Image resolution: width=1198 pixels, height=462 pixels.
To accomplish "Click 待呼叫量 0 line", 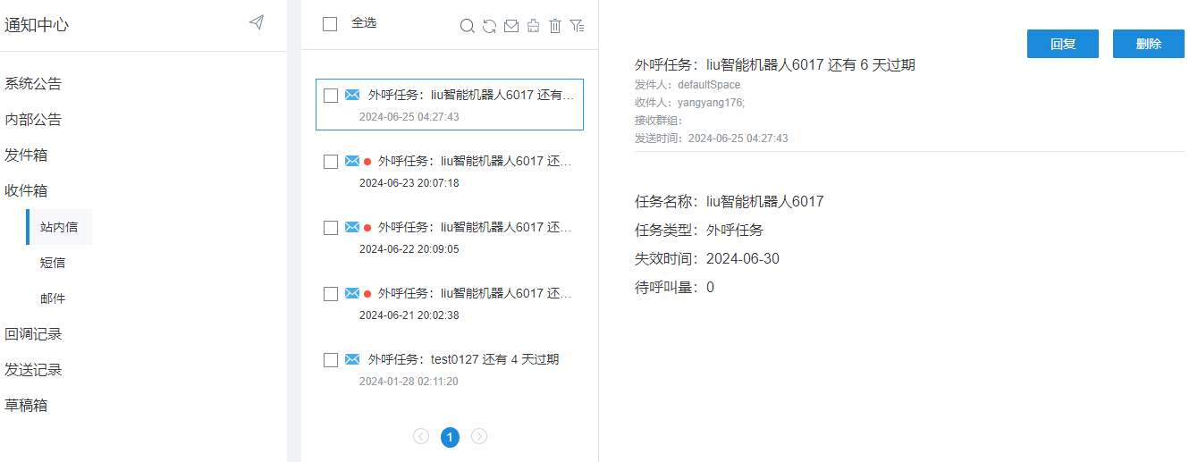I will coord(675,288).
